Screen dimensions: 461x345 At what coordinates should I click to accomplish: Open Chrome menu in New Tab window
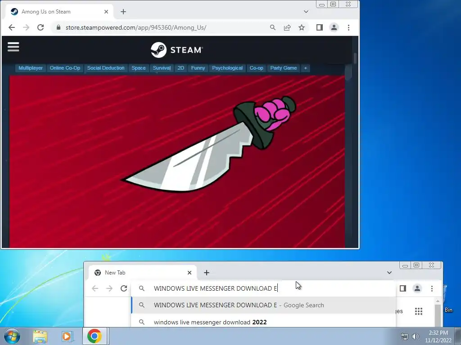click(x=432, y=288)
